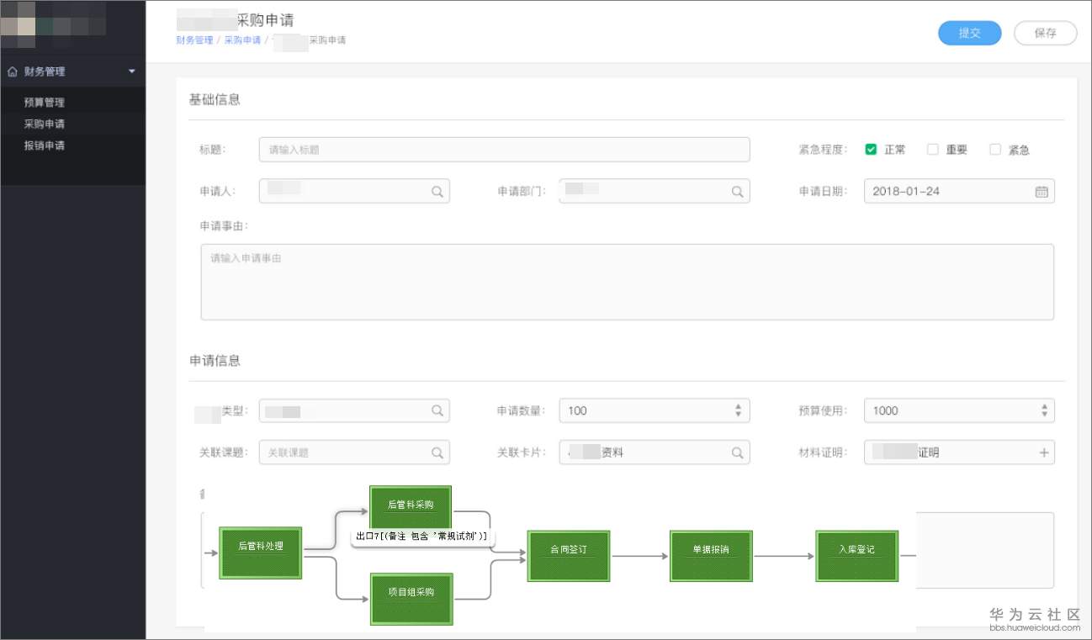This screenshot has width=1092, height=640.
Task: Check the 紧急 urgency checkbox
Action: [994, 150]
